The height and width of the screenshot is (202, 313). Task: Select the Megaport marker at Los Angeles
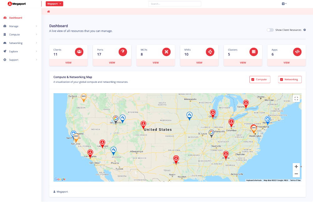[90, 154]
